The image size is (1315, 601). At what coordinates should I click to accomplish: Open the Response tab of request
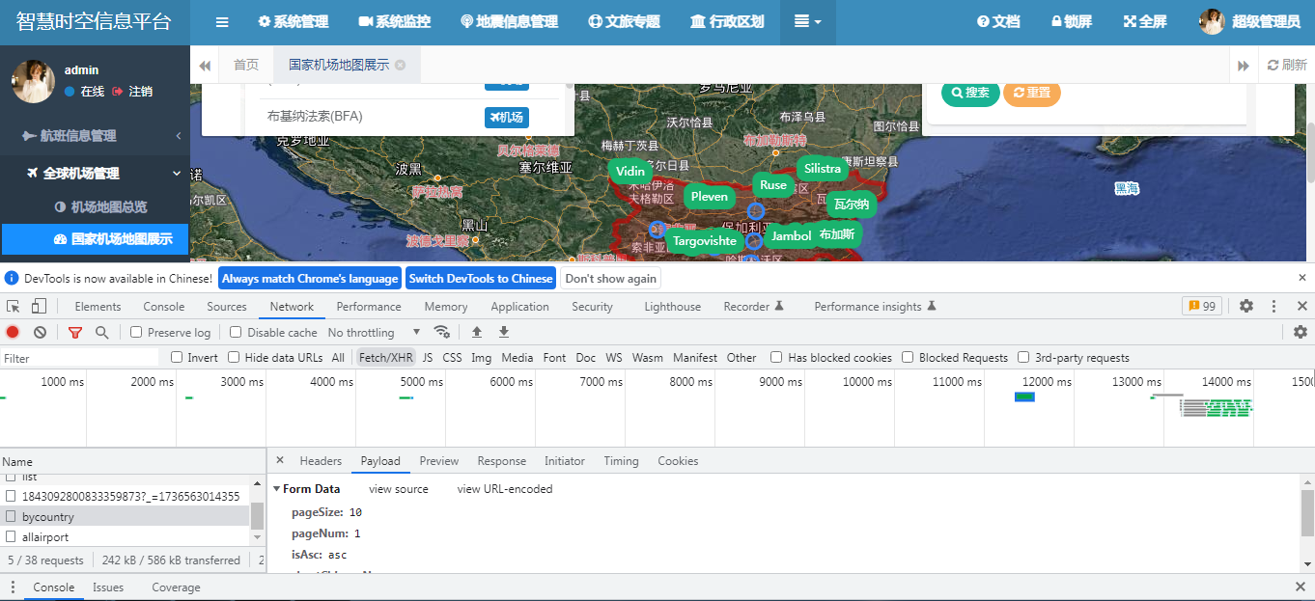(x=501, y=460)
